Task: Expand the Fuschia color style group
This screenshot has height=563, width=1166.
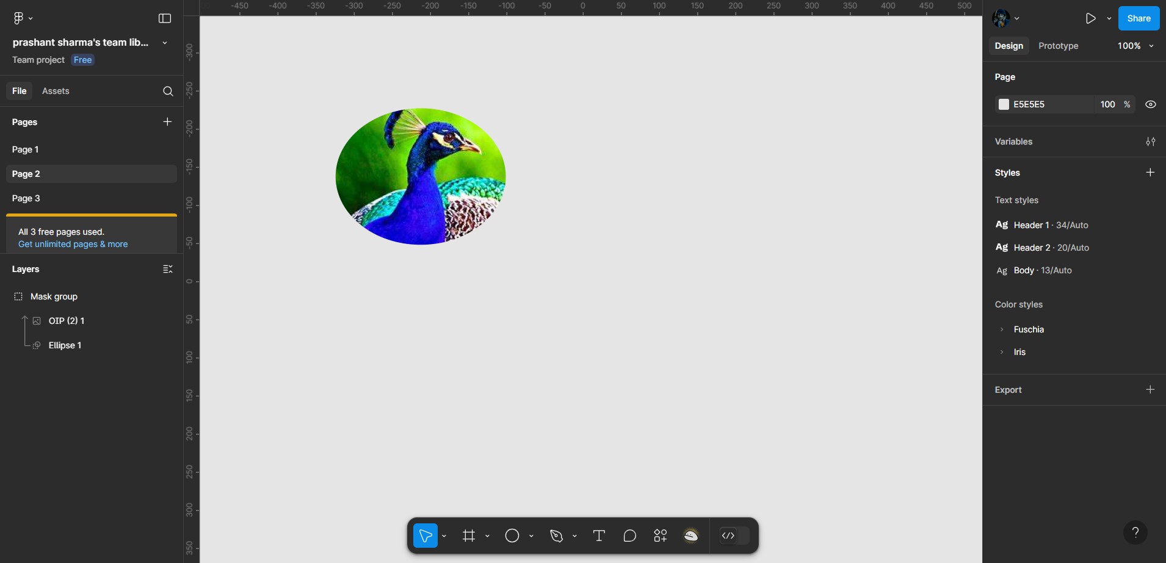Action: [1002, 329]
